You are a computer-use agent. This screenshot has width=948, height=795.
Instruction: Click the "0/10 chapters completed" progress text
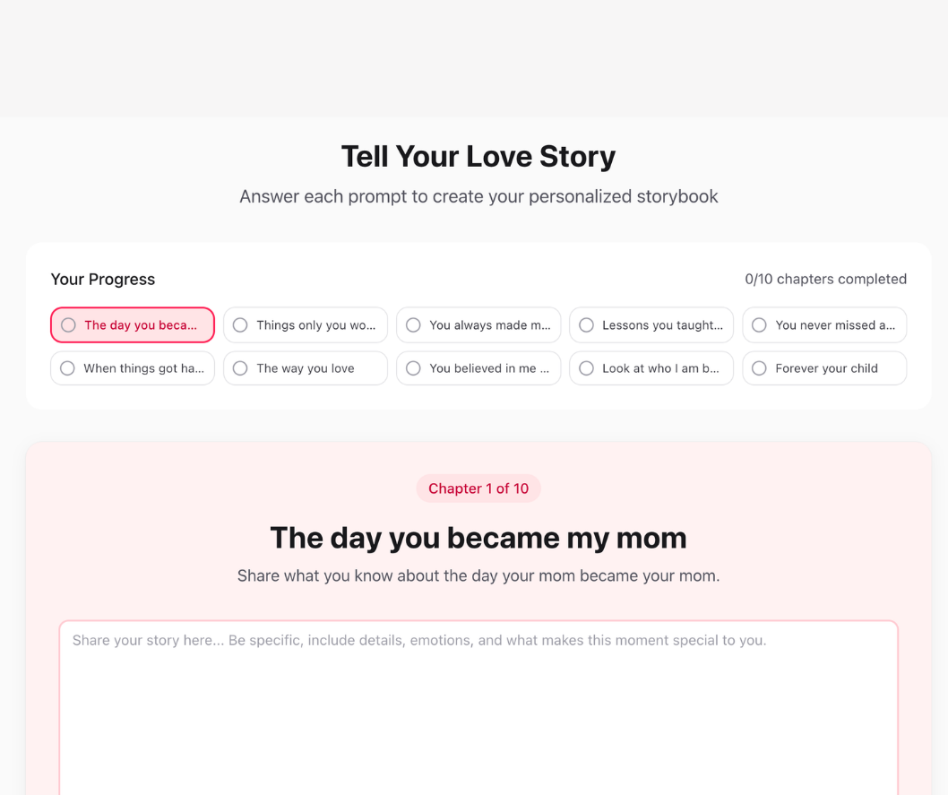click(825, 279)
